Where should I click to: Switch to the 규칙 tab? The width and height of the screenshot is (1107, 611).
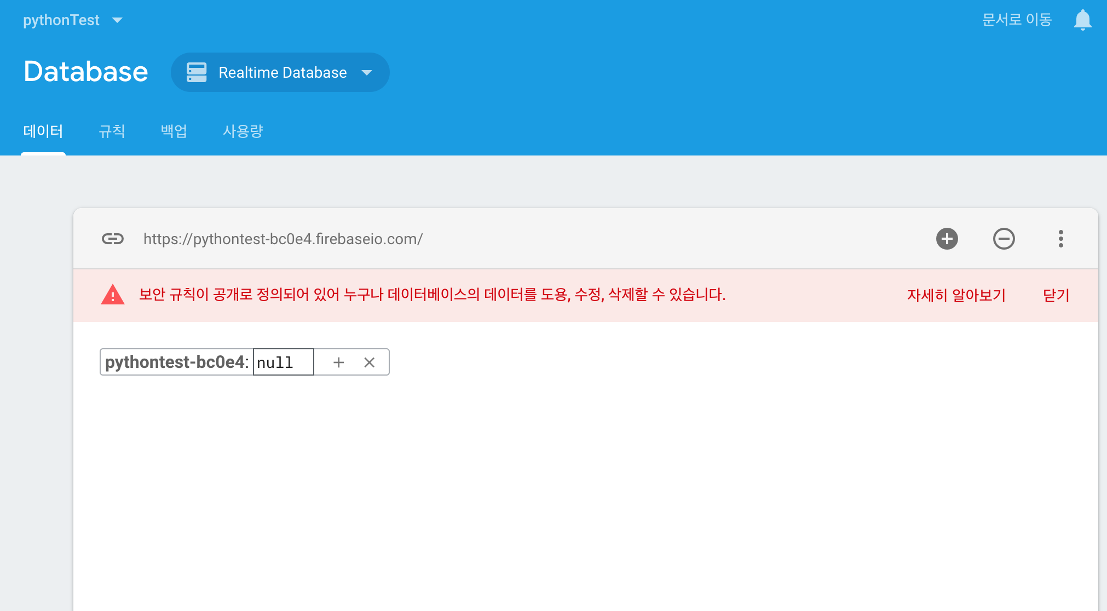point(112,131)
